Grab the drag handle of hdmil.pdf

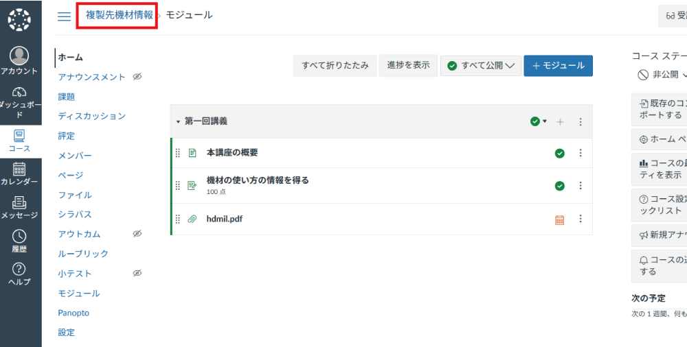point(178,219)
